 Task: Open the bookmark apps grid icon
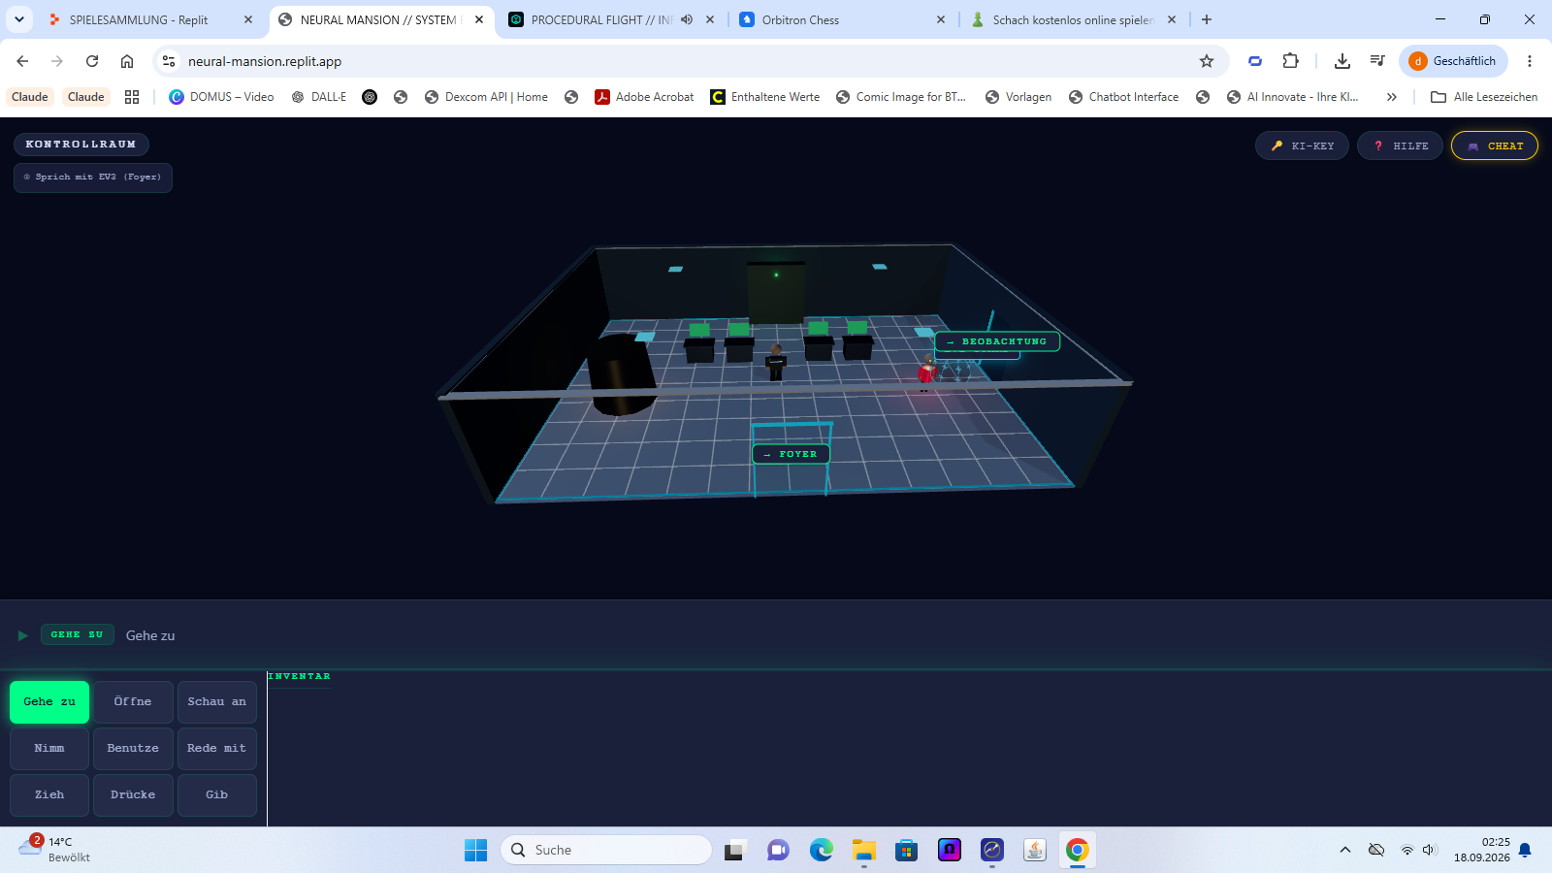tap(132, 97)
